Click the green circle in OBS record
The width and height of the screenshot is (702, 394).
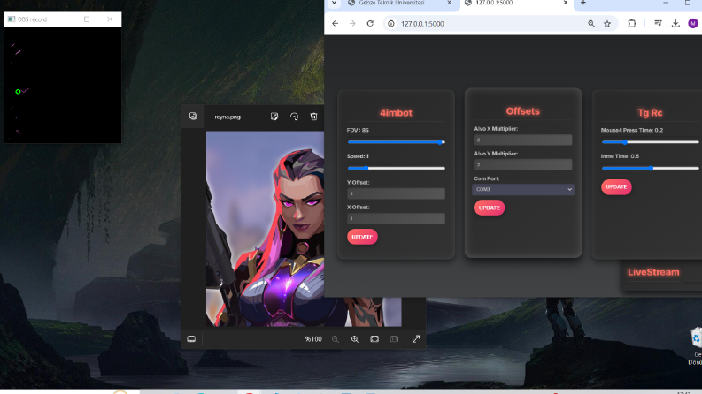coord(18,92)
